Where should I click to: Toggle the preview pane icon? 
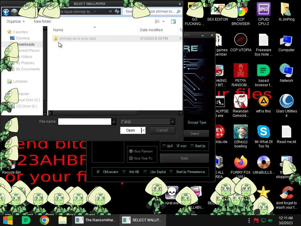point(173,21)
